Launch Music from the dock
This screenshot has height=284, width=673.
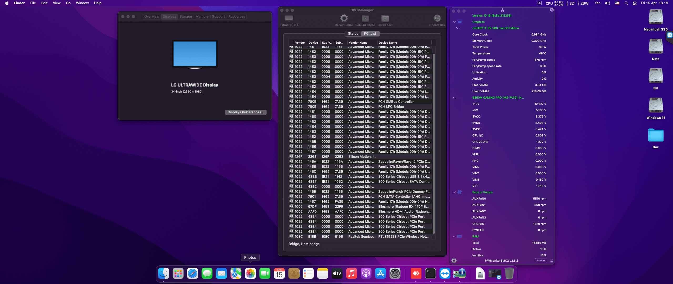point(351,273)
